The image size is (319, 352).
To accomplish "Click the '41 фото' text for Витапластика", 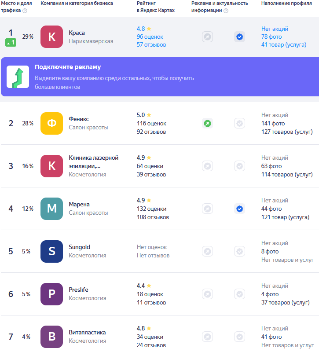I will coord(271,337).
